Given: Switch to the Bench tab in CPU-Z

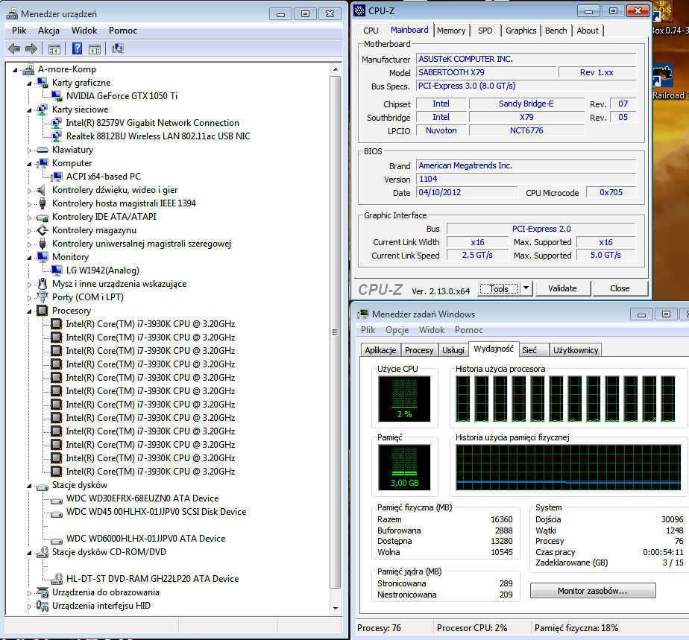Looking at the screenshot, I should pos(556,31).
